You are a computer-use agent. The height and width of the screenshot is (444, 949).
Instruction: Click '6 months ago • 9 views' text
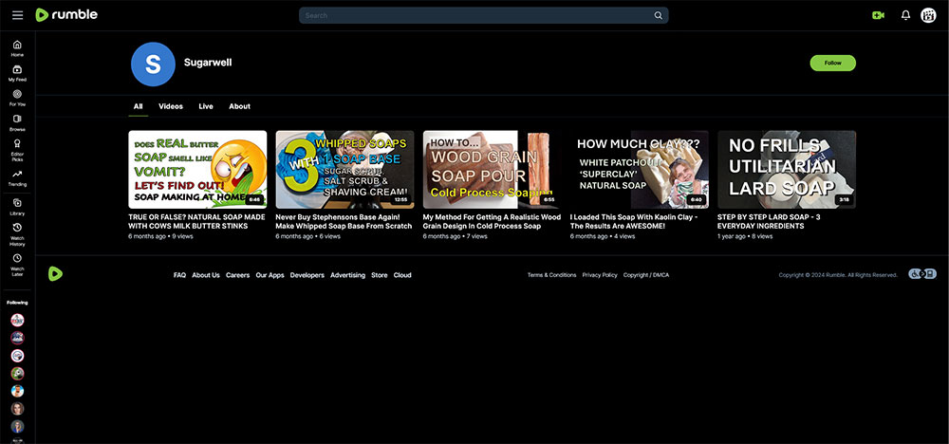160,236
